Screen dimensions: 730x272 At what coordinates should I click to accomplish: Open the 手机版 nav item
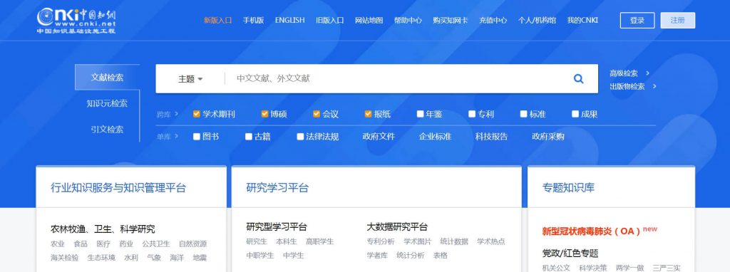coord(253,21)
